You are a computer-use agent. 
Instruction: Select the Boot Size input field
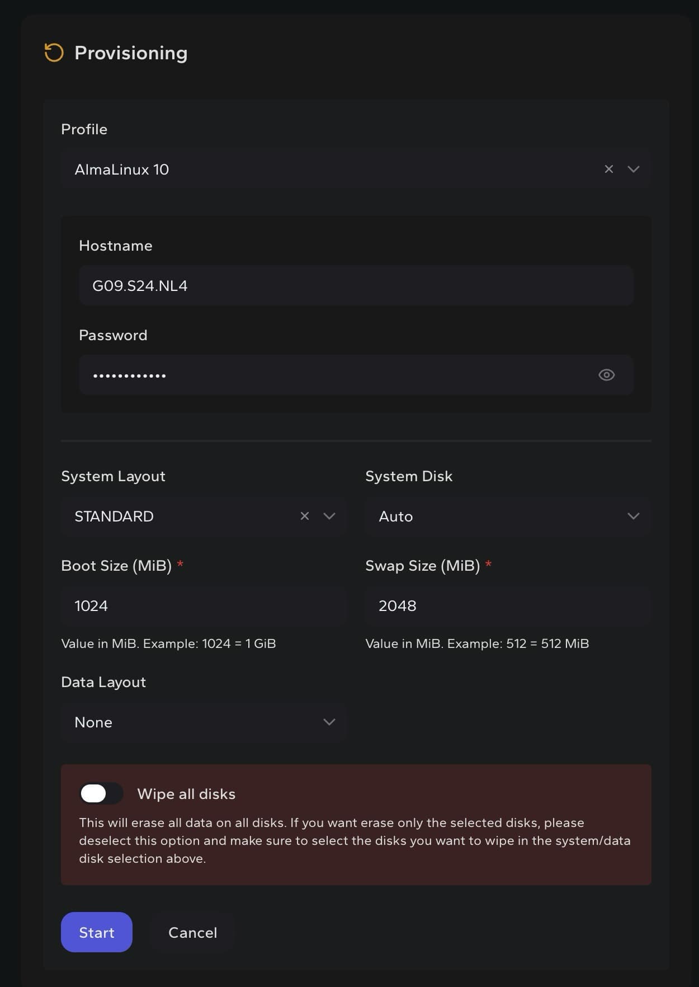pos(204,605)
